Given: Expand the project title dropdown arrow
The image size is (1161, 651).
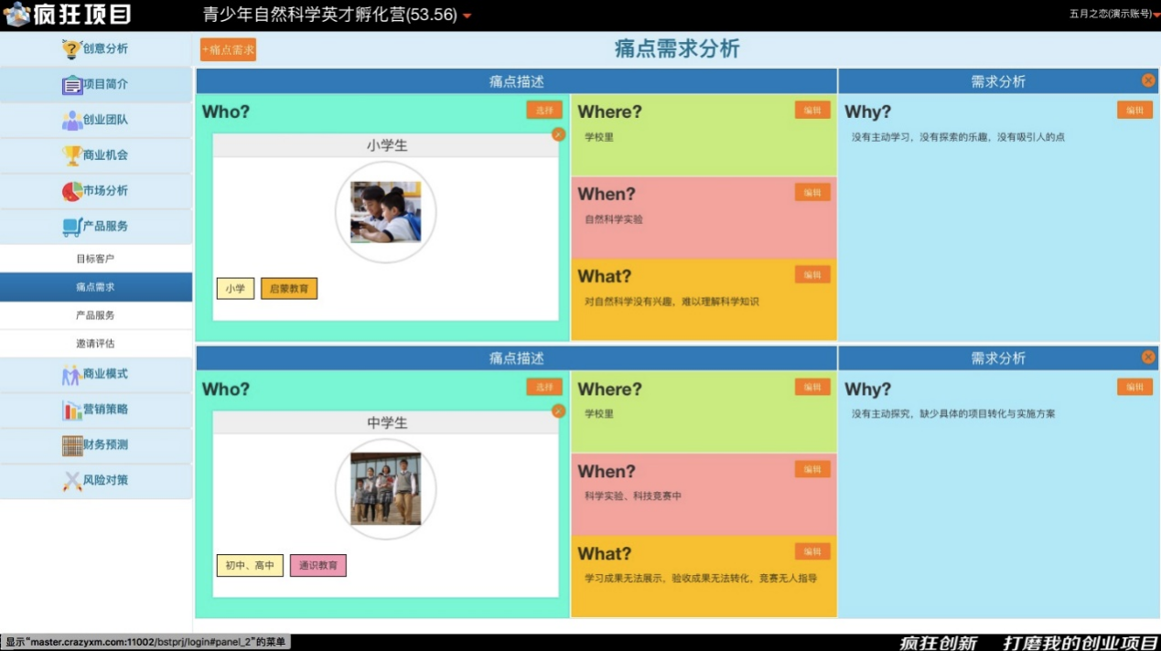Looking at the screenshot, I should pos(467,16).
